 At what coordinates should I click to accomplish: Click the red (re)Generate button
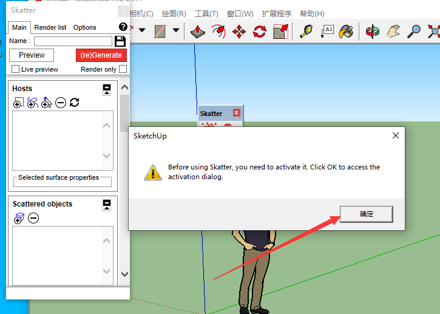pyautogui.click(x=101, y=55)
